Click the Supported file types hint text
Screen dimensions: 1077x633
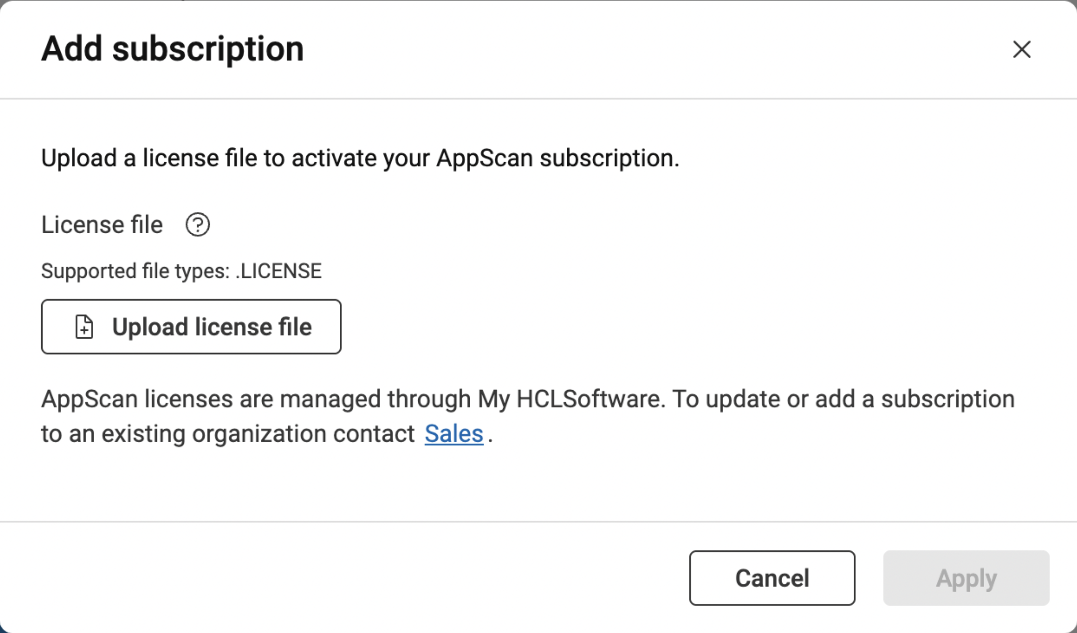pos(181,271)
